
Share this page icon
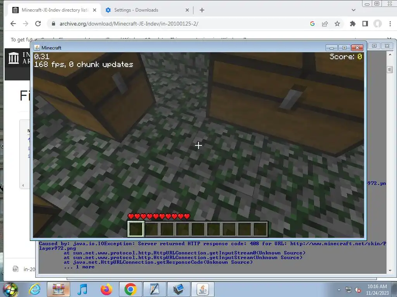pos(325,24)
